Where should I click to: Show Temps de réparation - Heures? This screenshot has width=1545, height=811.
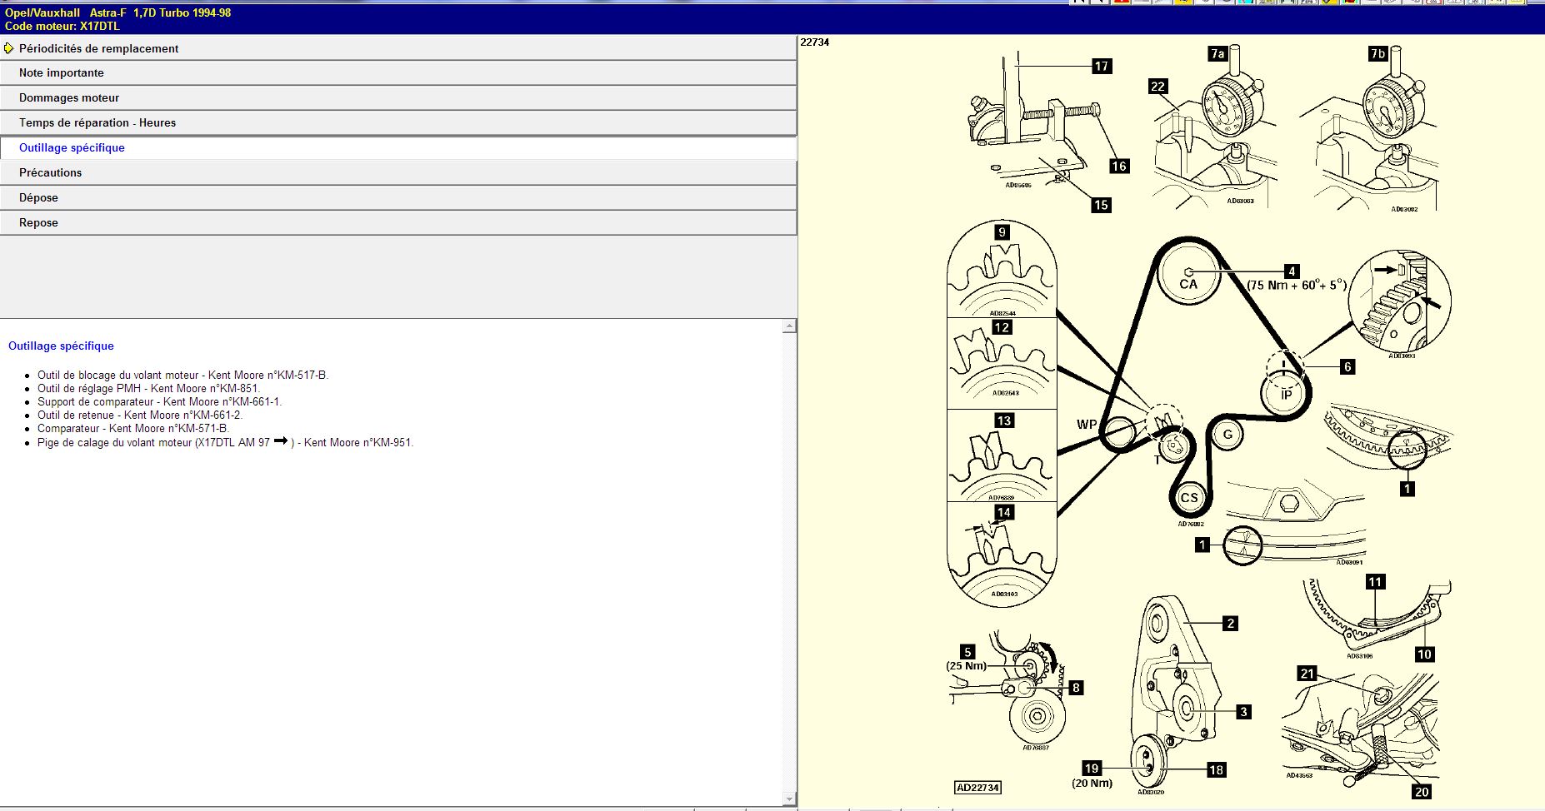(97, 123)
